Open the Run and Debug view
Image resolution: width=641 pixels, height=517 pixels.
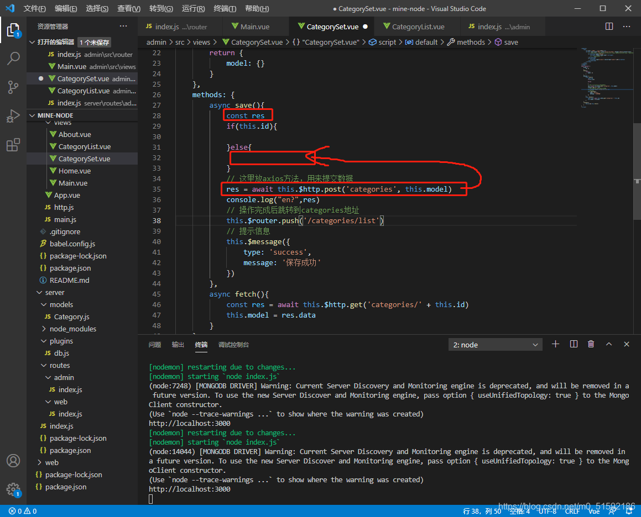(13, 116)
